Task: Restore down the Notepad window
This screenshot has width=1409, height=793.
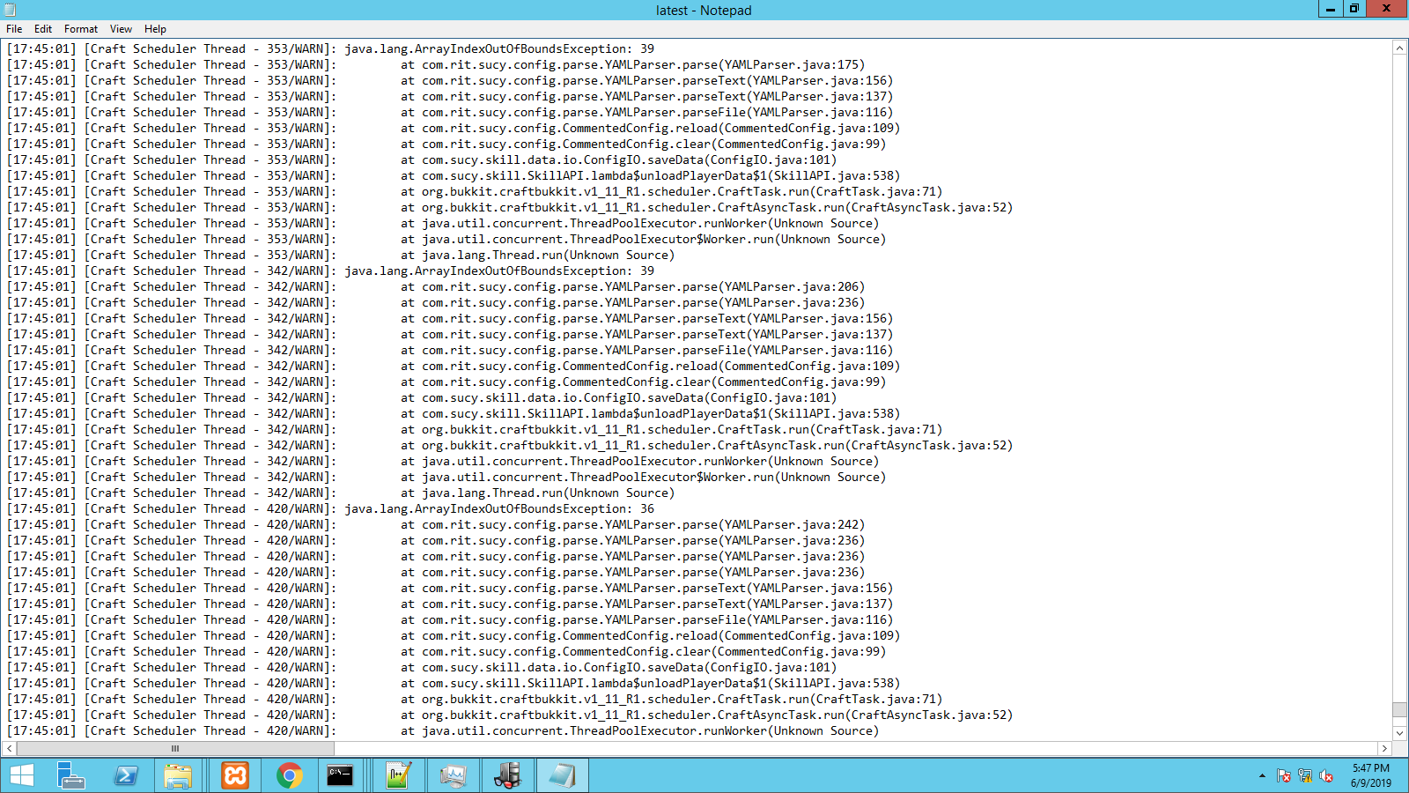Action: coord(1354,9)
